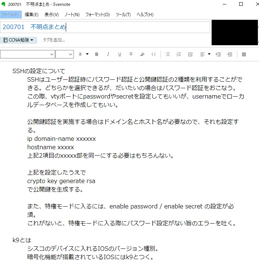Click the line hostname xxxxx
Screen dimensions: 259x261
[50, 147]
